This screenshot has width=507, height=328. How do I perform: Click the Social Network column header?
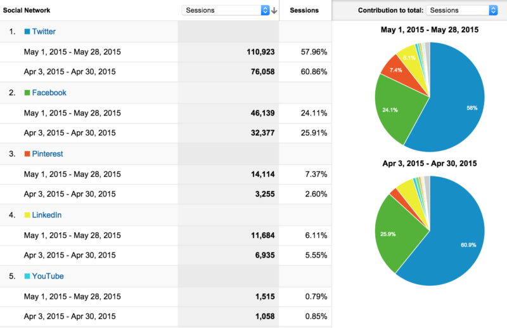[x=27, y=10]
